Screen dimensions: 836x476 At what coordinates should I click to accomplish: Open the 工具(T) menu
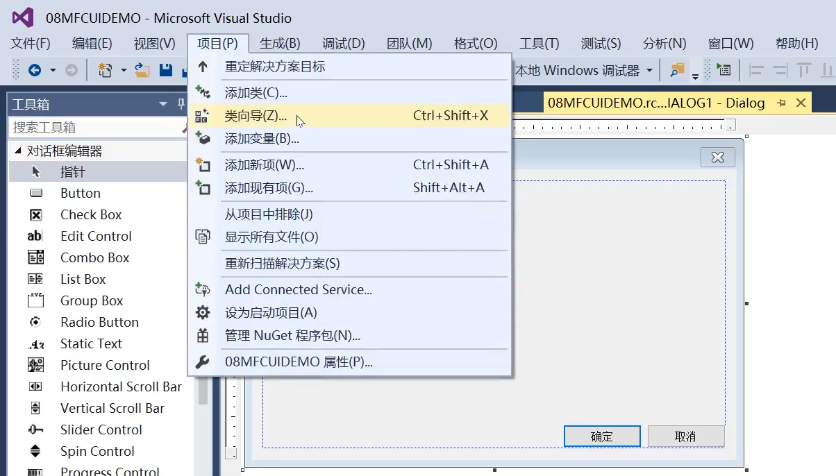540,43
